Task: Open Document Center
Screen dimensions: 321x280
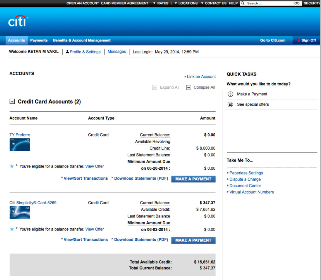Action: pyautogui.click(x=245, y=186)
